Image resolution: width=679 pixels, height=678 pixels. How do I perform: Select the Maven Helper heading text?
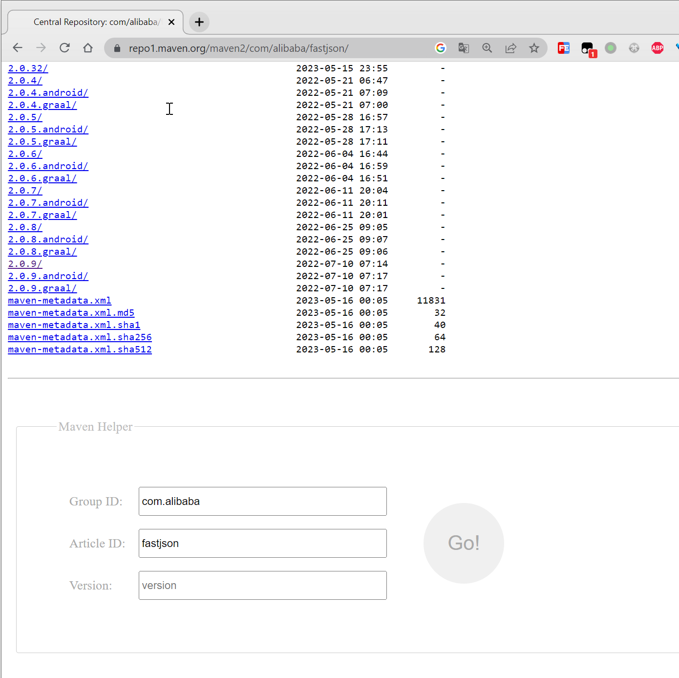tap(95, 427)
